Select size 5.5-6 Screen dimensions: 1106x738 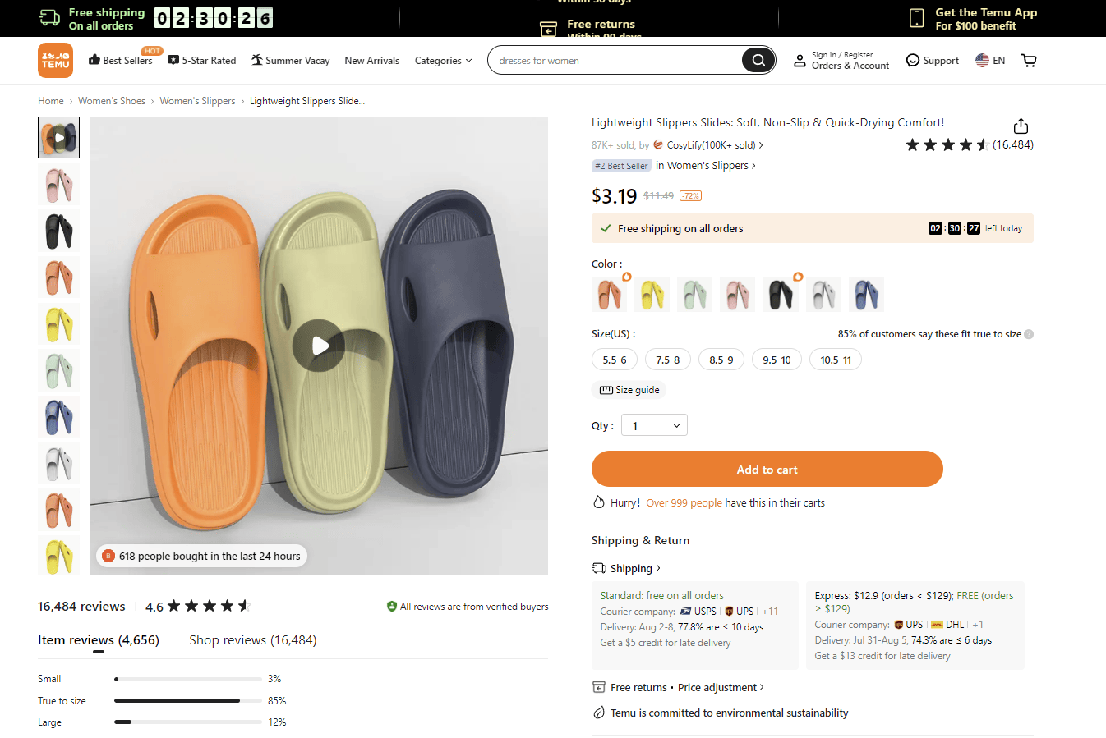[615, 360]
